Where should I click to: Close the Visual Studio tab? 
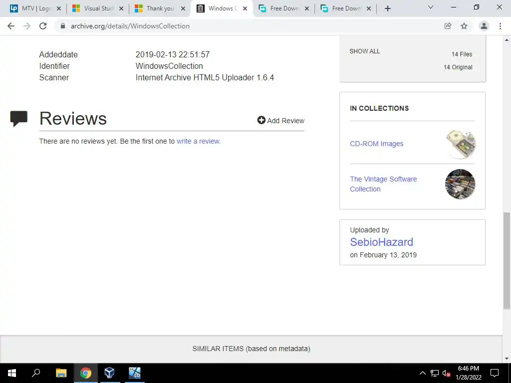tap(121, 9)
